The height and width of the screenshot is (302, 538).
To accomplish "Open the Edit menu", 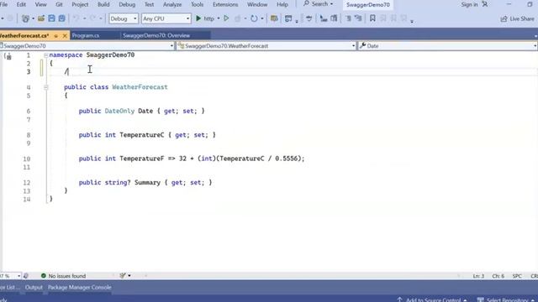I will pyautogui.click(x=21, y=4).
